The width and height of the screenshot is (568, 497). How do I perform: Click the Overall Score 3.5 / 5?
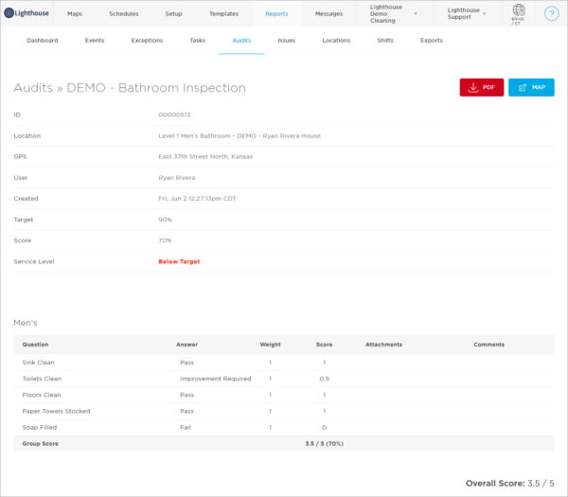point(509,483)
